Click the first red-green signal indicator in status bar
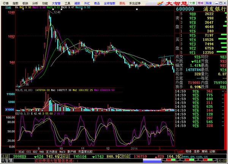 click(170, 160)
